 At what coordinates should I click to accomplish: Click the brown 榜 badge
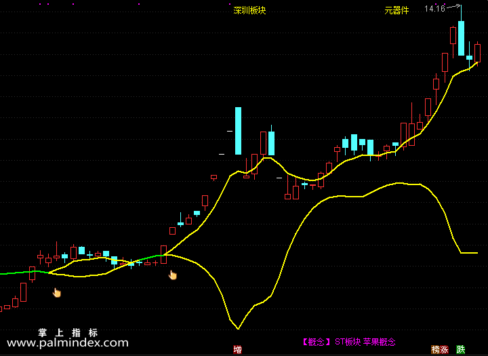(x=436, y=349)
